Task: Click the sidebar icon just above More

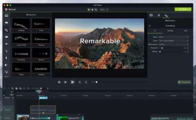Action: pos(6,72)
